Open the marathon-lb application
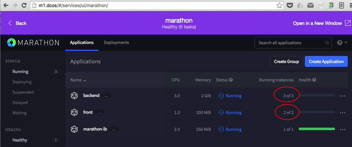 [95, 129]
